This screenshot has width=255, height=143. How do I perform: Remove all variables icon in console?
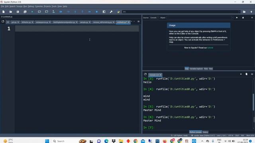point(246,74)
